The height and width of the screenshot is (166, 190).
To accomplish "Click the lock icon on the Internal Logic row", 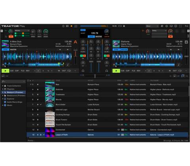I will pos(38,109).
